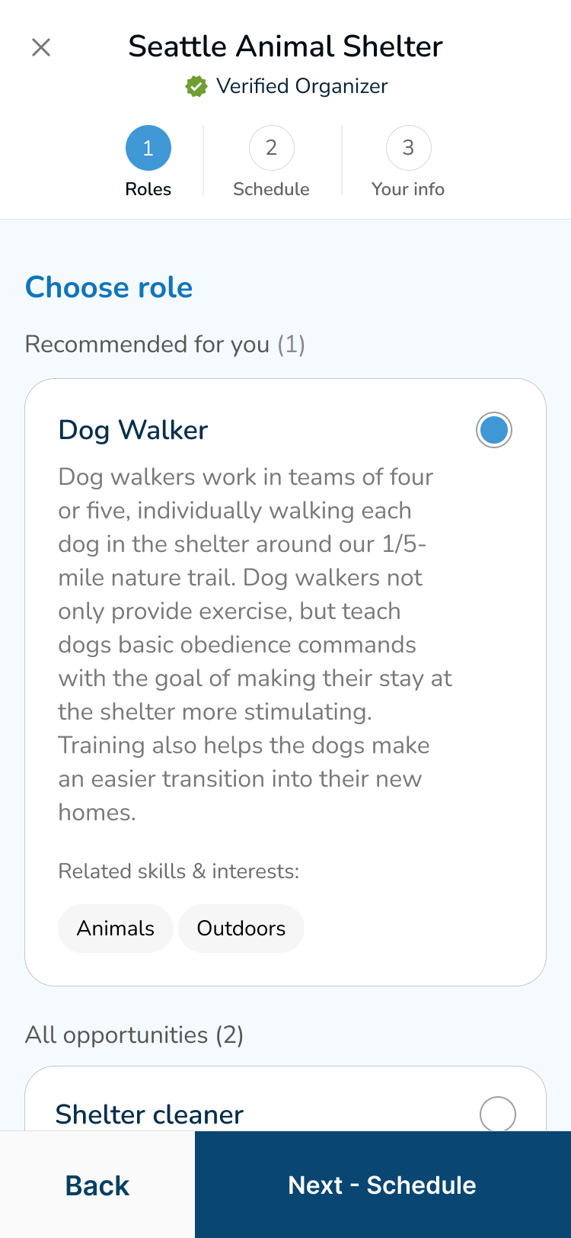The image size is (571, 1238).
Task: Continue with Next - Schedule button
Action: point(383,1185)
